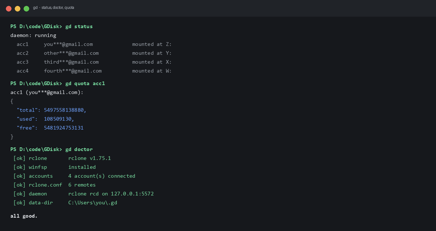This screenshot has height=231, width=436.
Task: Click the 'gd quota acc1' command line
Action: (58, 84)
